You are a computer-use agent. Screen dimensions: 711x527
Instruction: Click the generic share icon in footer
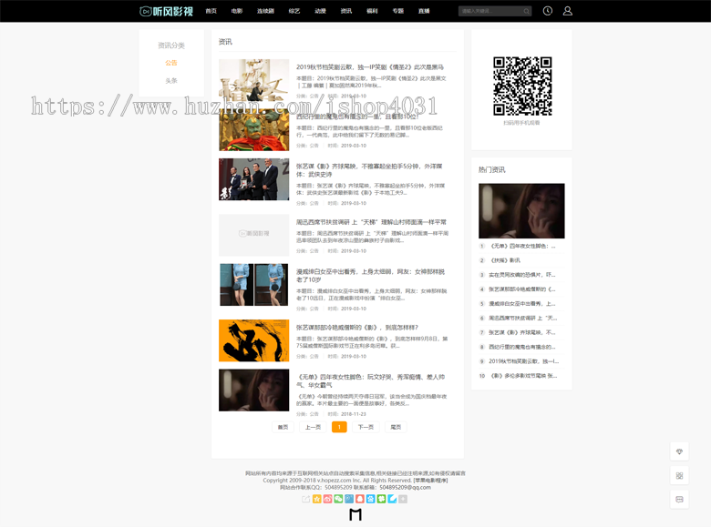coord(306,499)
